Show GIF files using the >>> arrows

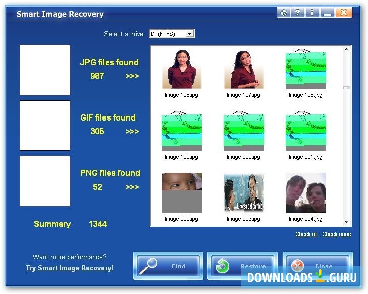click(x=132, y=131)
